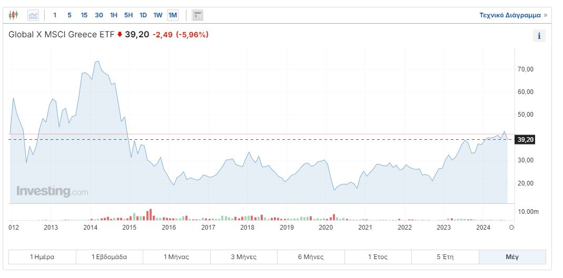The image size is (563, 278).
Task: Switch to candlestick chart type
Action: pos(14,15)
